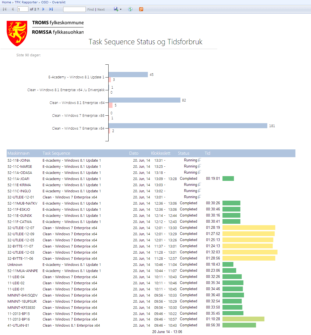311x335 pixels.
Task: Click the export save-disk icon
Action: [x=115, y=9]
